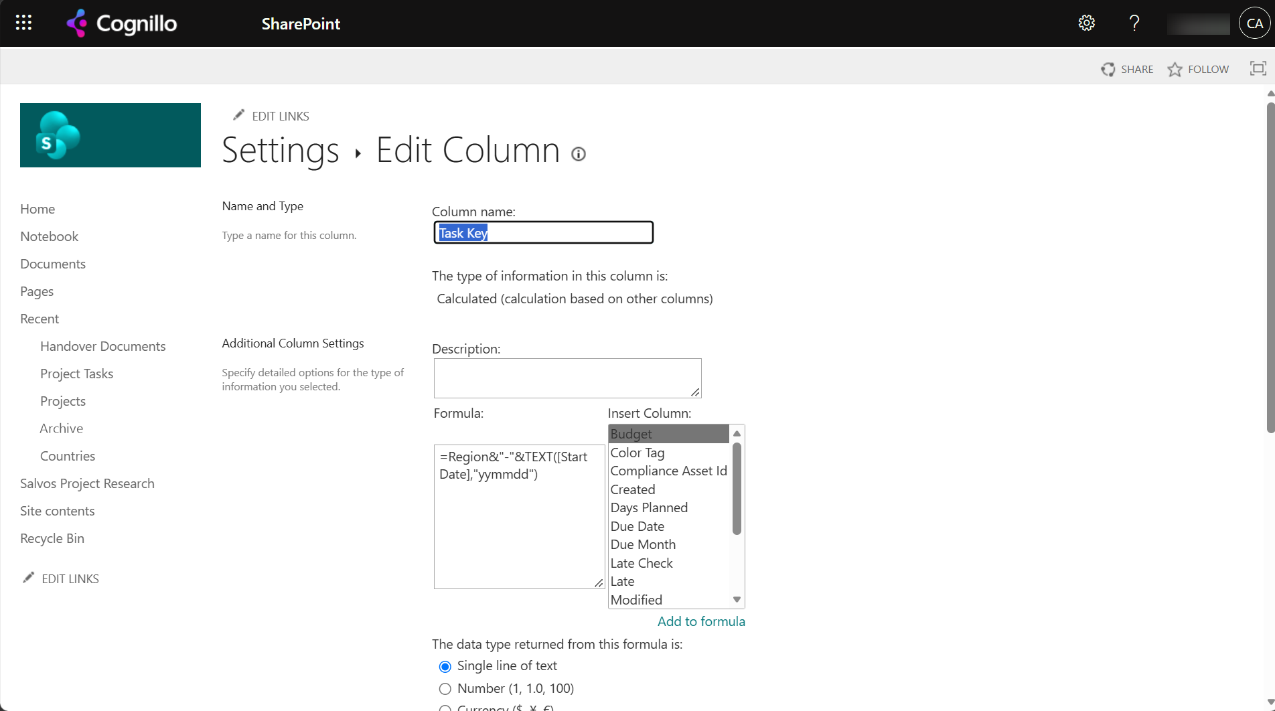The image size is (1275, 711).
Task: Click the Column name field
Action: coord(543,232)
